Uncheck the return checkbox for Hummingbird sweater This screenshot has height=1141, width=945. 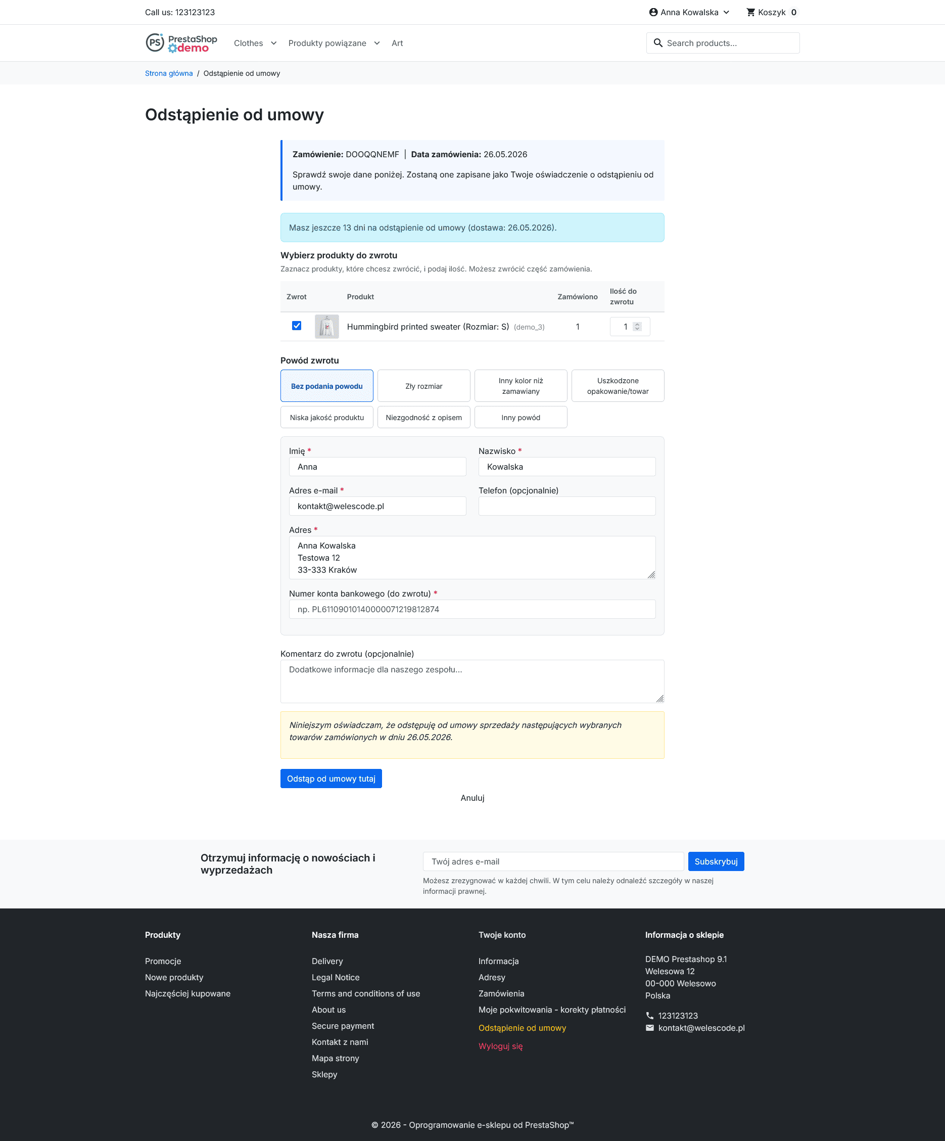pos(297,326)
